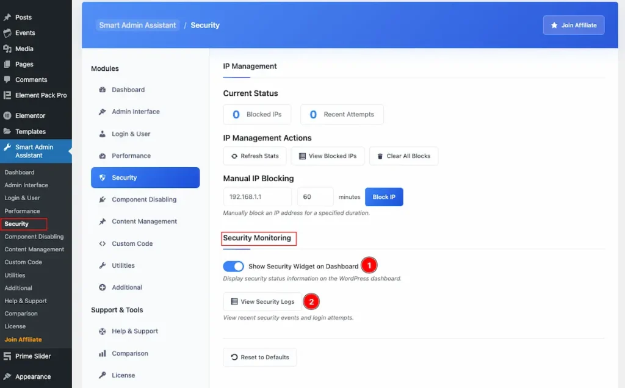Click the Join Affiliate button in header

[x=573, y=25]
